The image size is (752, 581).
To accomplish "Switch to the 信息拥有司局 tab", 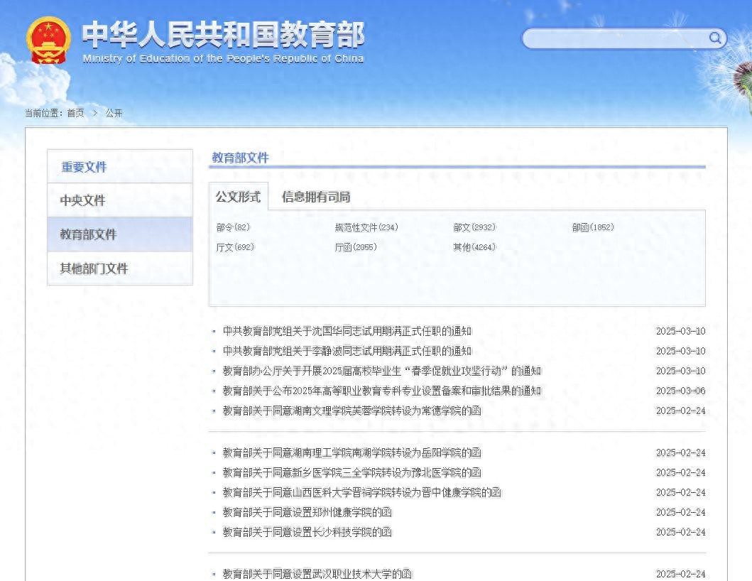I will click(x=316, y=197).
